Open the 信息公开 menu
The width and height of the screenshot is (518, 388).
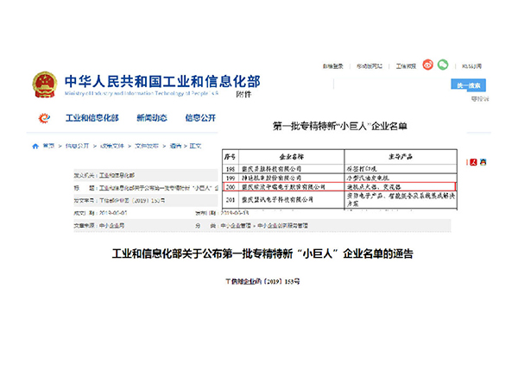click(x=200, y=117)
